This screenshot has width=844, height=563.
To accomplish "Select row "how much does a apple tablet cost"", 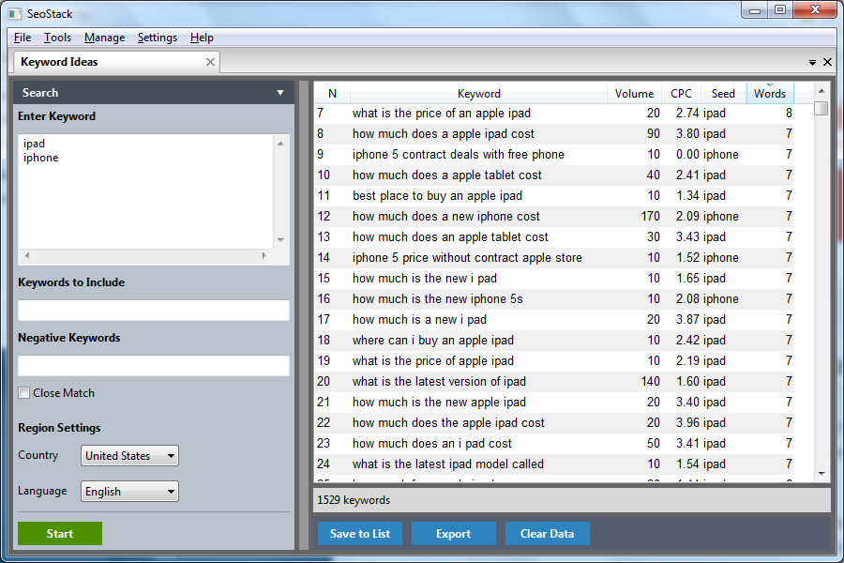I will tap(554, 175).
